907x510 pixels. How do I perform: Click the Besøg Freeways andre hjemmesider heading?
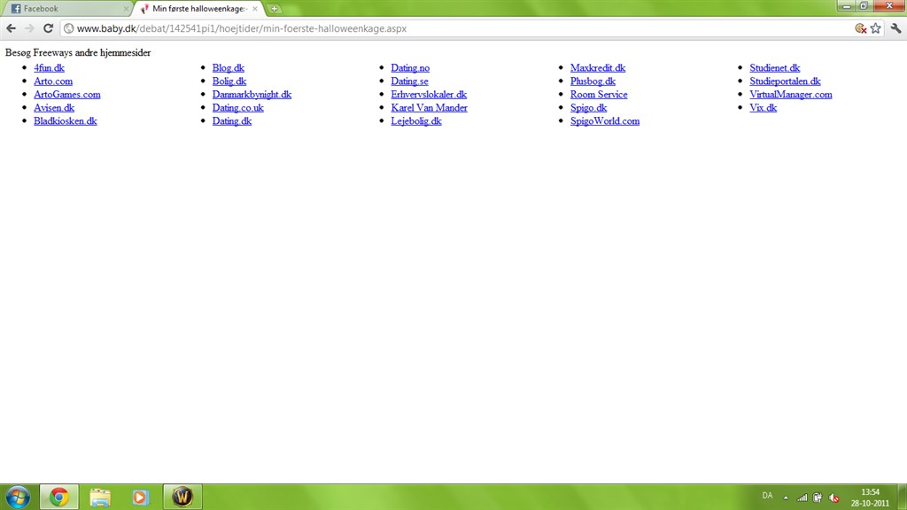[78, 52]
